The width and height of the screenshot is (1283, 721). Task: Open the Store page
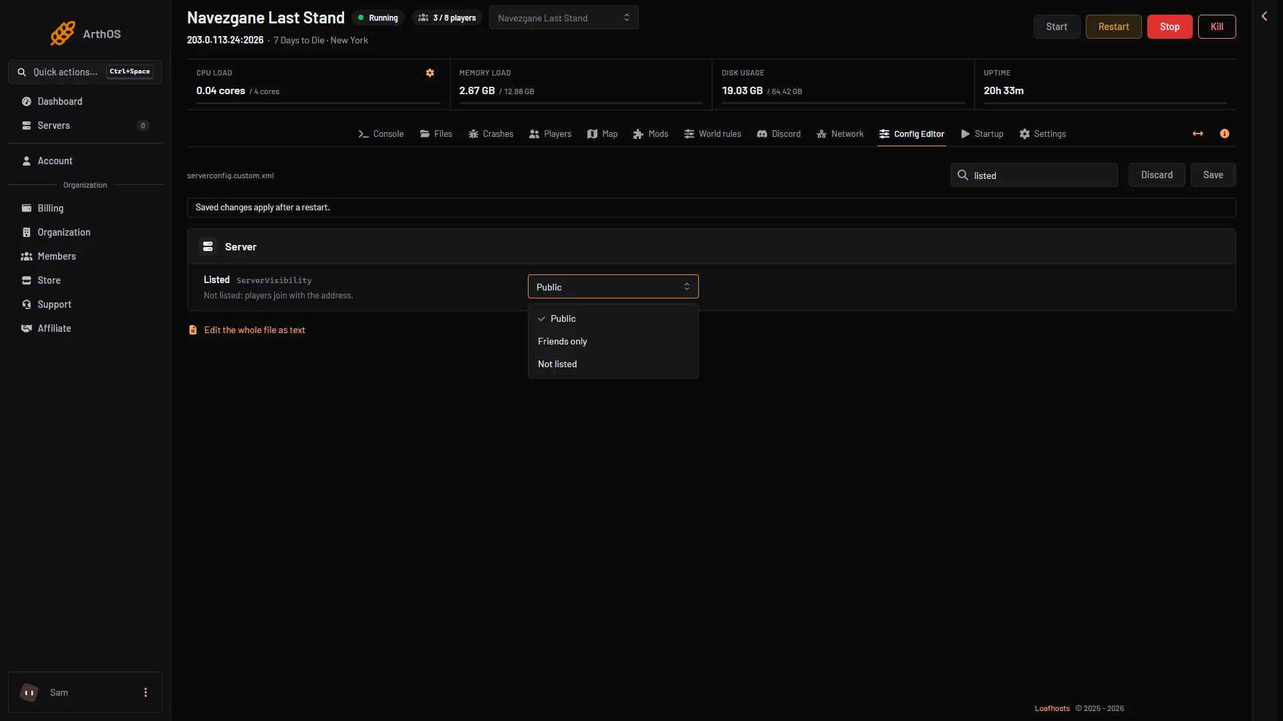(85, 280)
